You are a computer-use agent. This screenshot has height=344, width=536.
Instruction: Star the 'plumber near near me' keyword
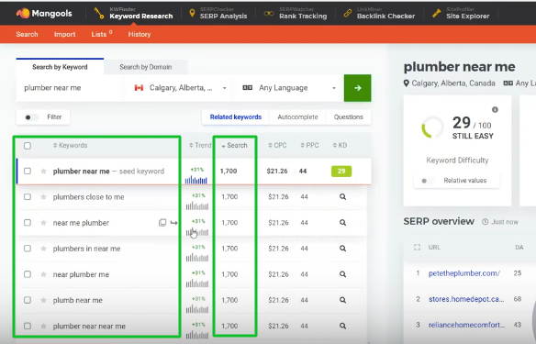tap(43, 326)
